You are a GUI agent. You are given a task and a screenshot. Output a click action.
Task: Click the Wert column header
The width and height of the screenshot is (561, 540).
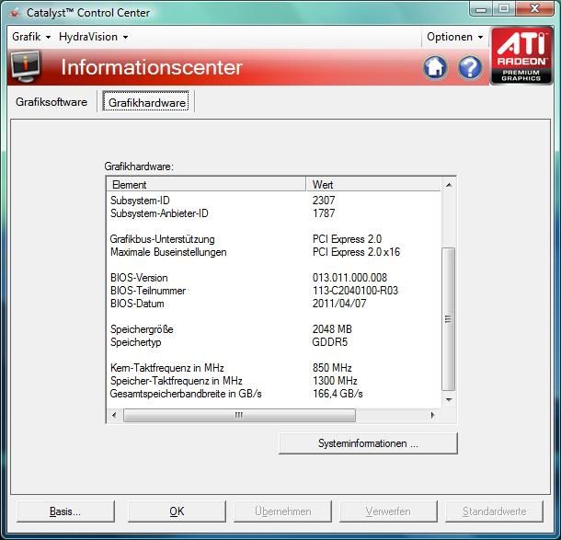point(373,185)
